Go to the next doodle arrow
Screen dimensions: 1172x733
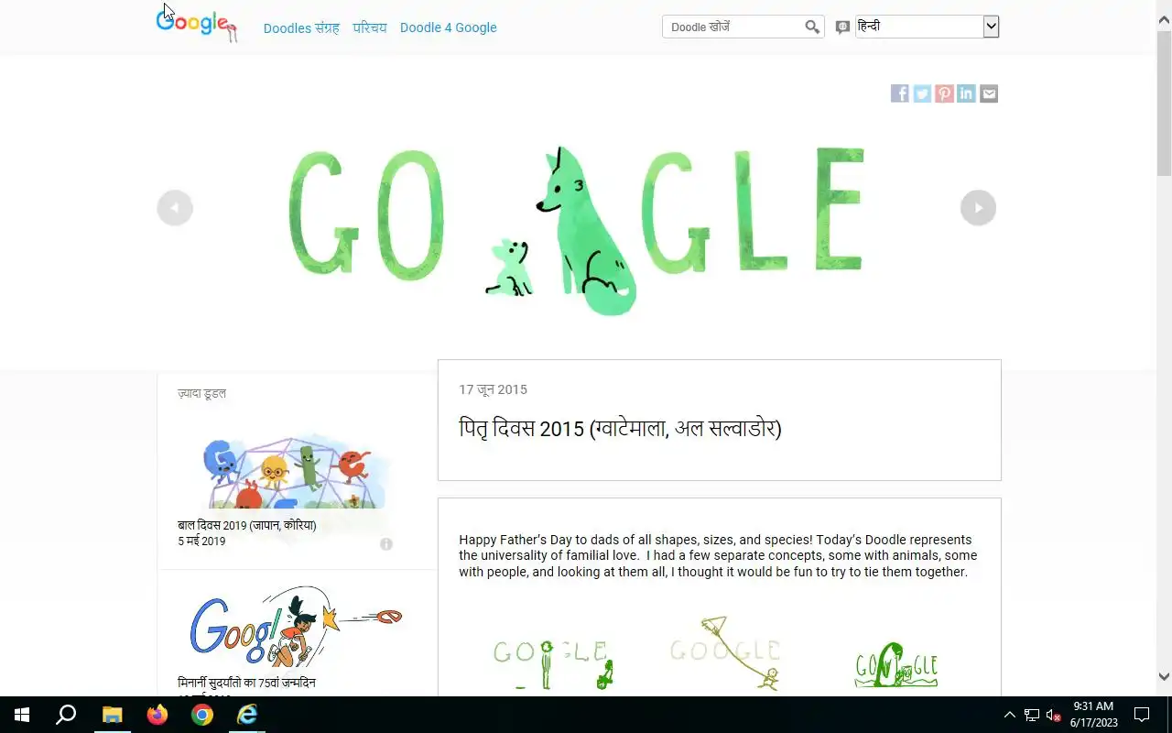pos(978,208)
